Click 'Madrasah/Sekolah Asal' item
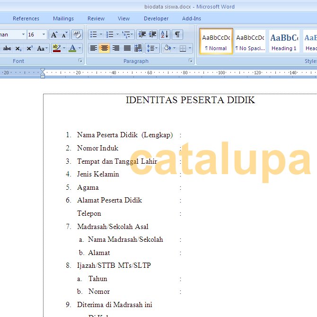317x317 pixels. 113,227
